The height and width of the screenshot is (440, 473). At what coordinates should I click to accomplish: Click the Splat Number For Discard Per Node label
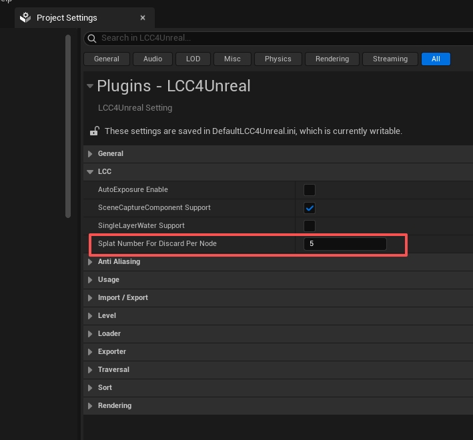point(157,243)
